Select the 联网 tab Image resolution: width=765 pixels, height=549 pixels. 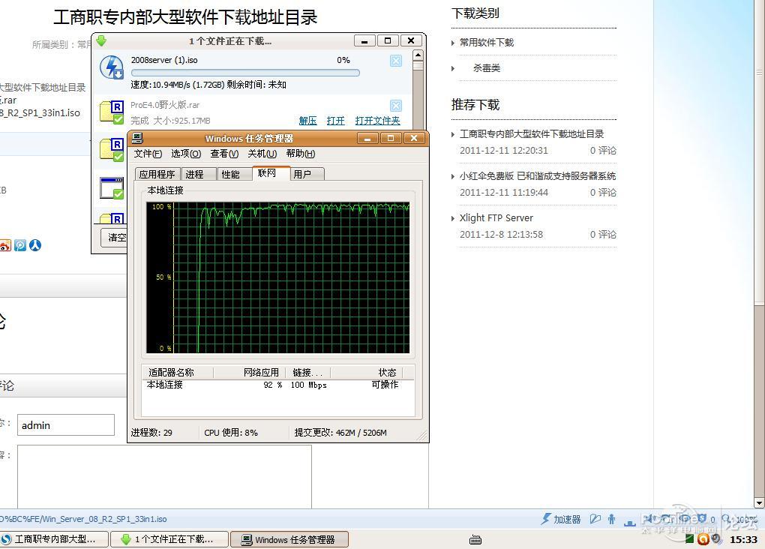point(271,173)
